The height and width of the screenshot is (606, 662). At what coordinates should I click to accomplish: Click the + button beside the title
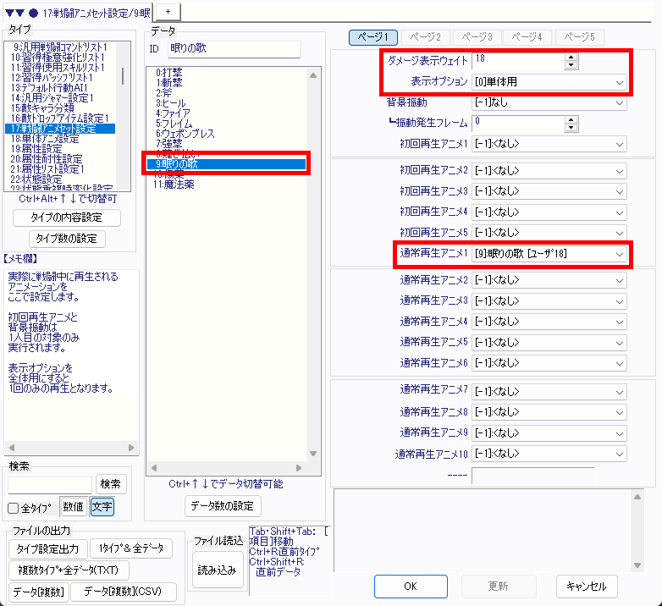[x=167, y=11]
